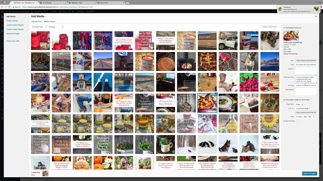
Task: Open the All dates filter dropdown
Action: coord(56,27)
